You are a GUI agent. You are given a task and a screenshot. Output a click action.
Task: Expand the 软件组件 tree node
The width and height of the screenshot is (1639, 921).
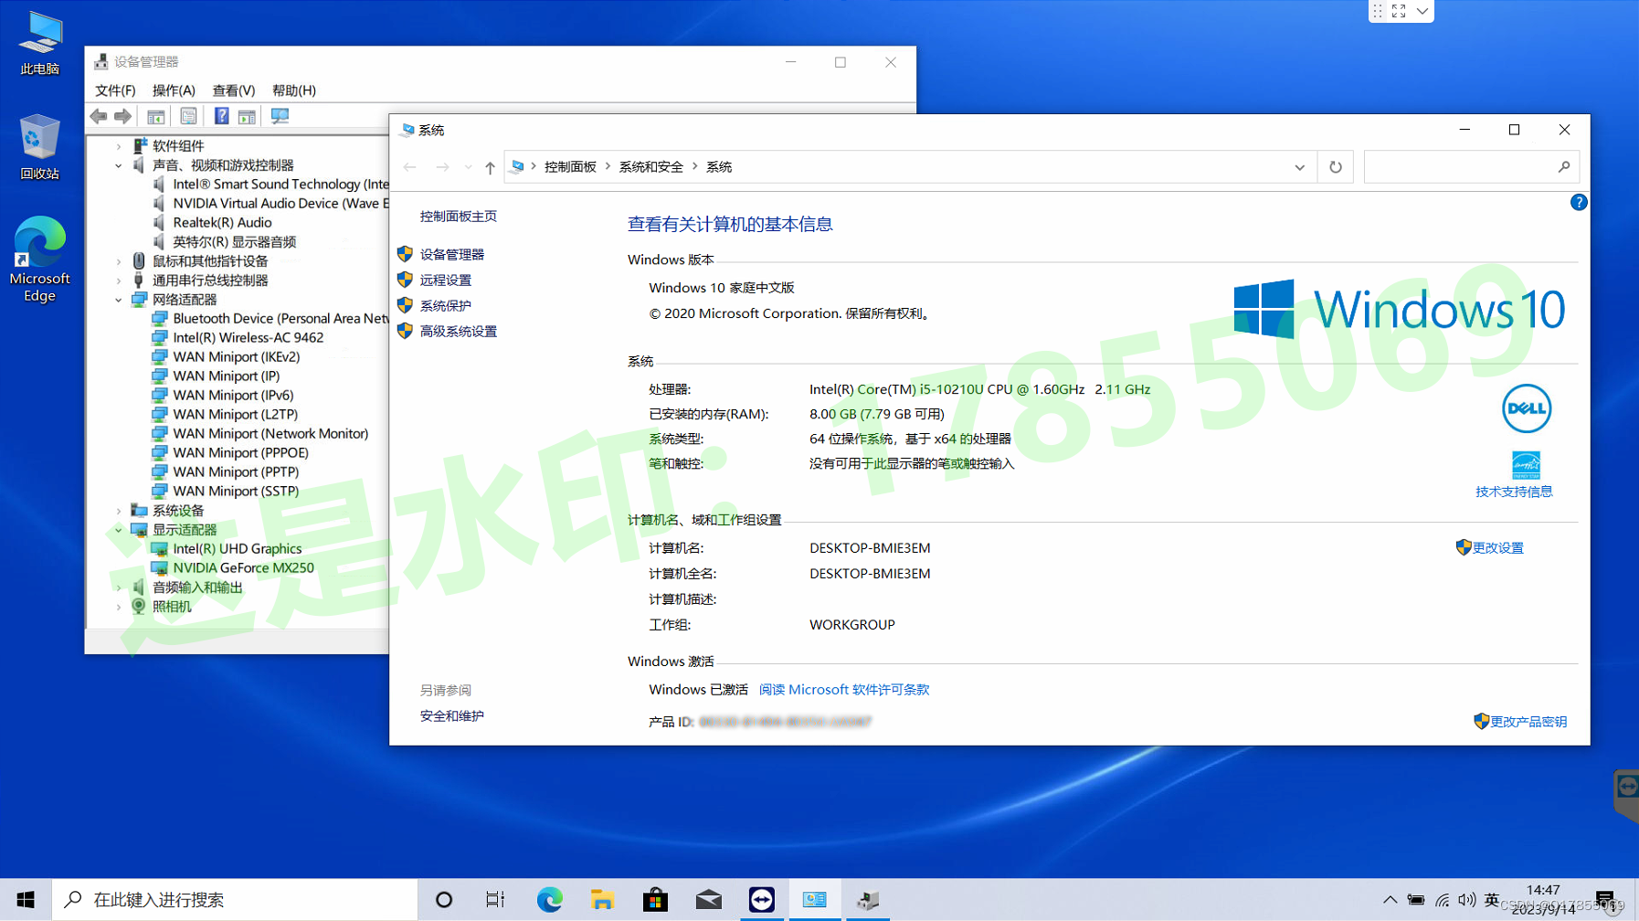[x=119, y=146]
